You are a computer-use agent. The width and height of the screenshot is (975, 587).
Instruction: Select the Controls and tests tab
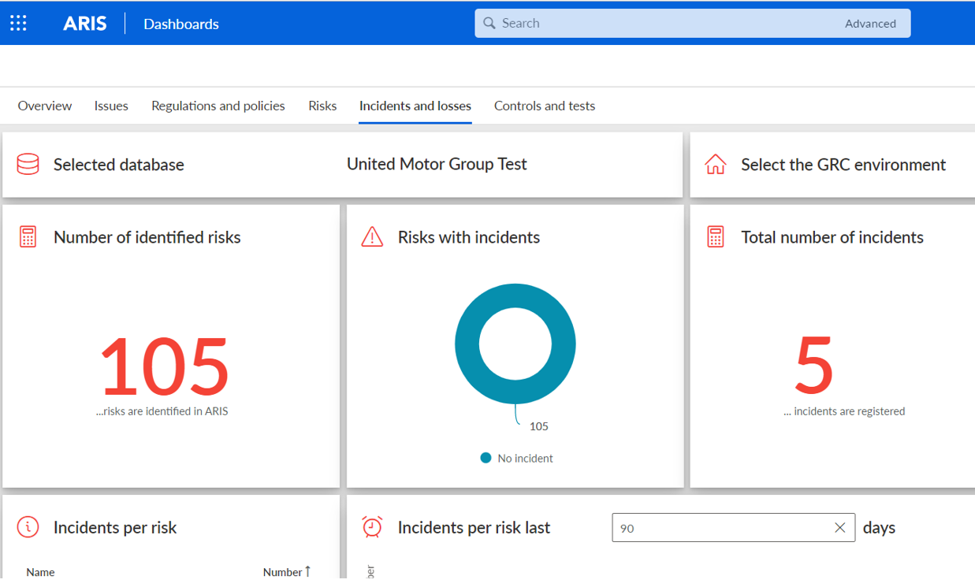[x=544, y=106]
